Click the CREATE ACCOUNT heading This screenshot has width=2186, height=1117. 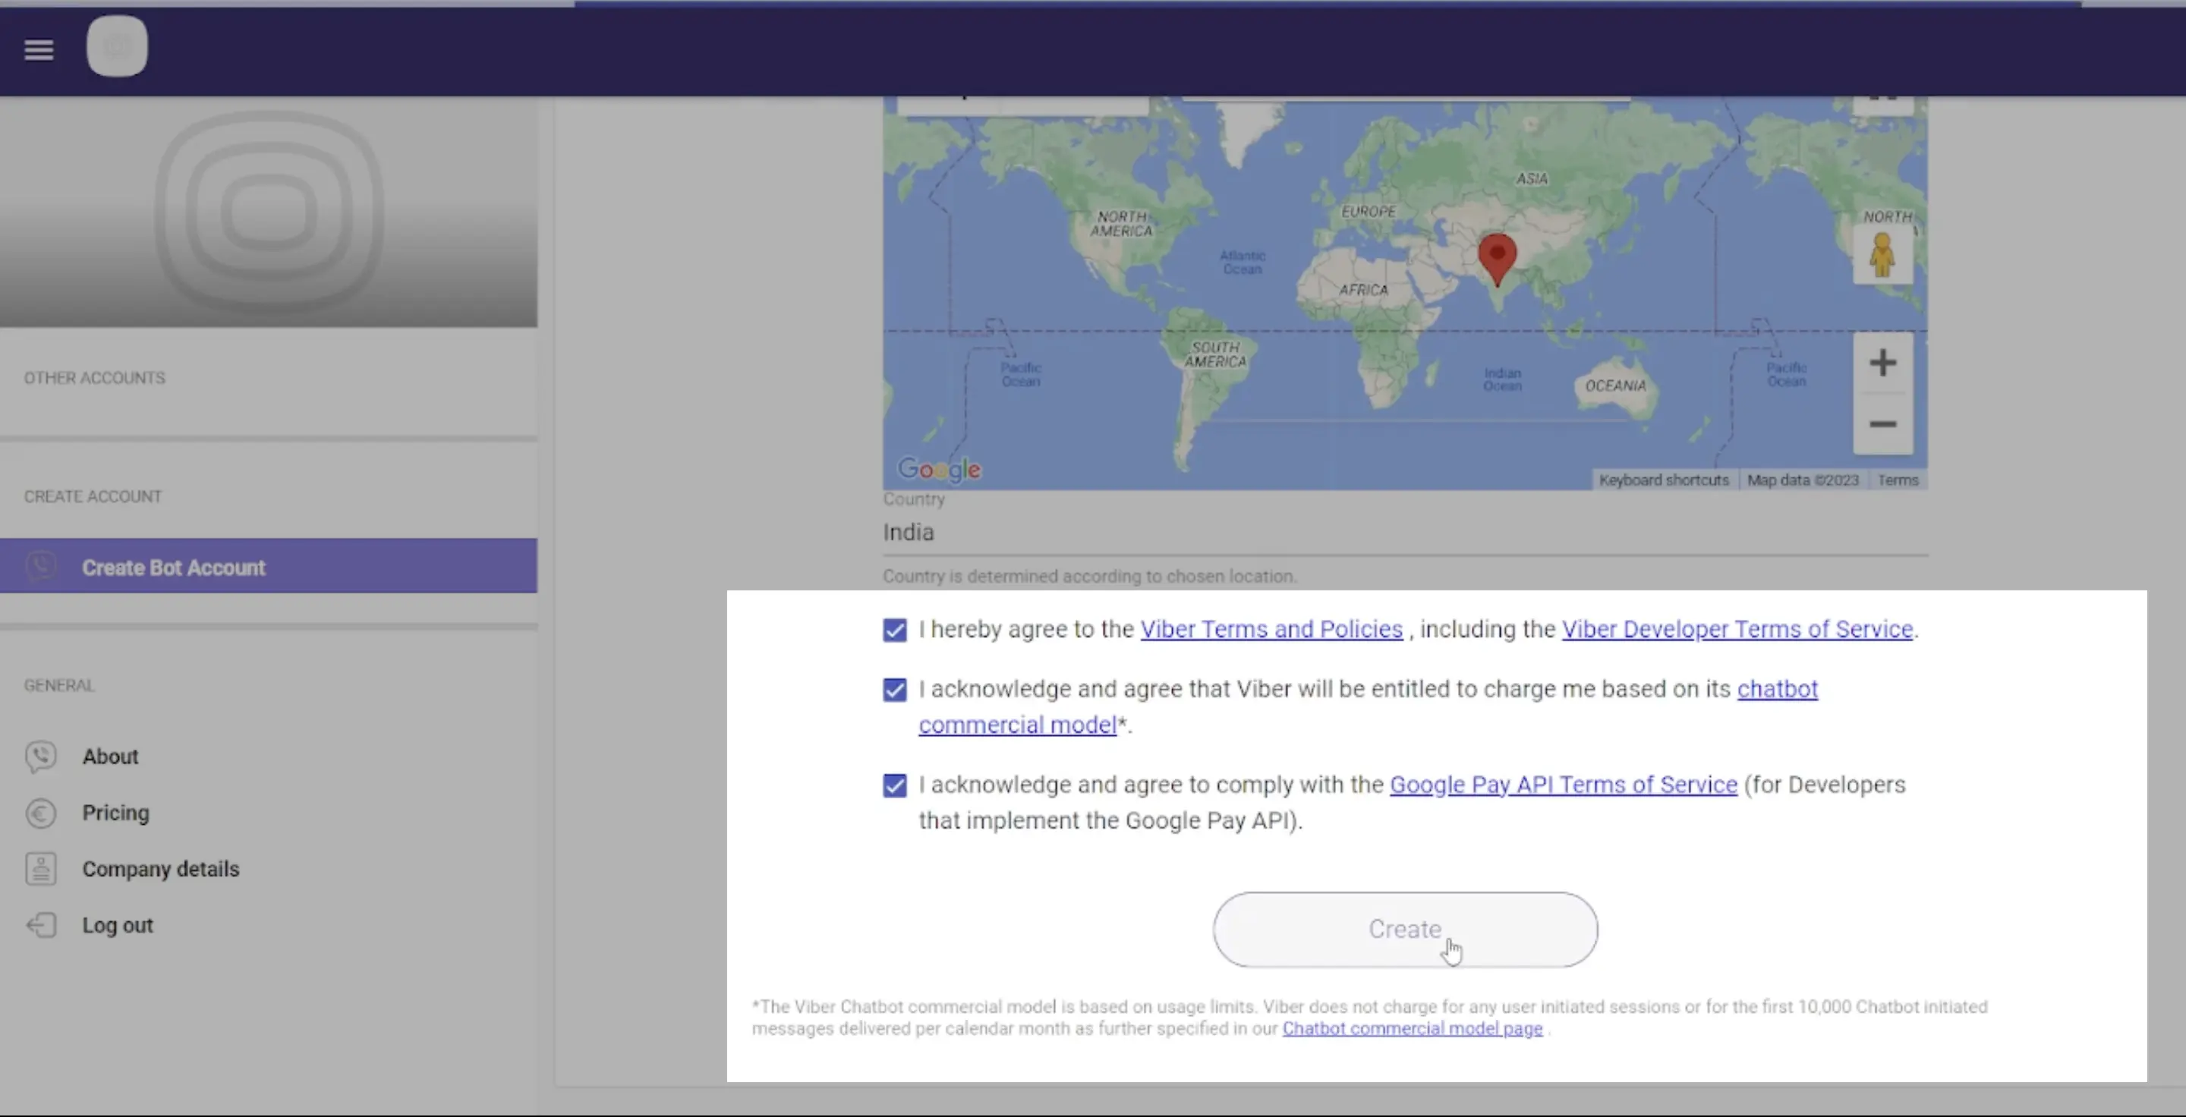point(93,497)
